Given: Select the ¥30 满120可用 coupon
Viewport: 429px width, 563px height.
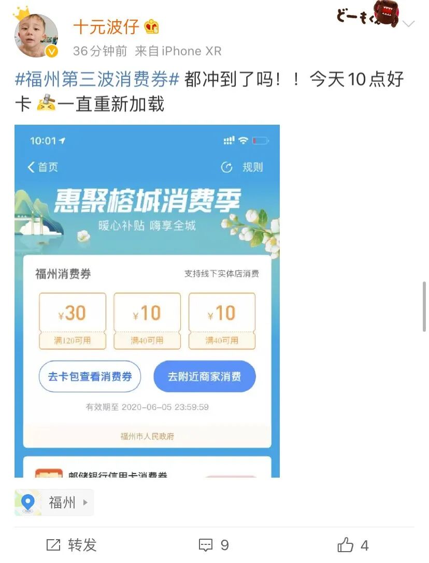Looking at the screenshot, I should (73, 321).
